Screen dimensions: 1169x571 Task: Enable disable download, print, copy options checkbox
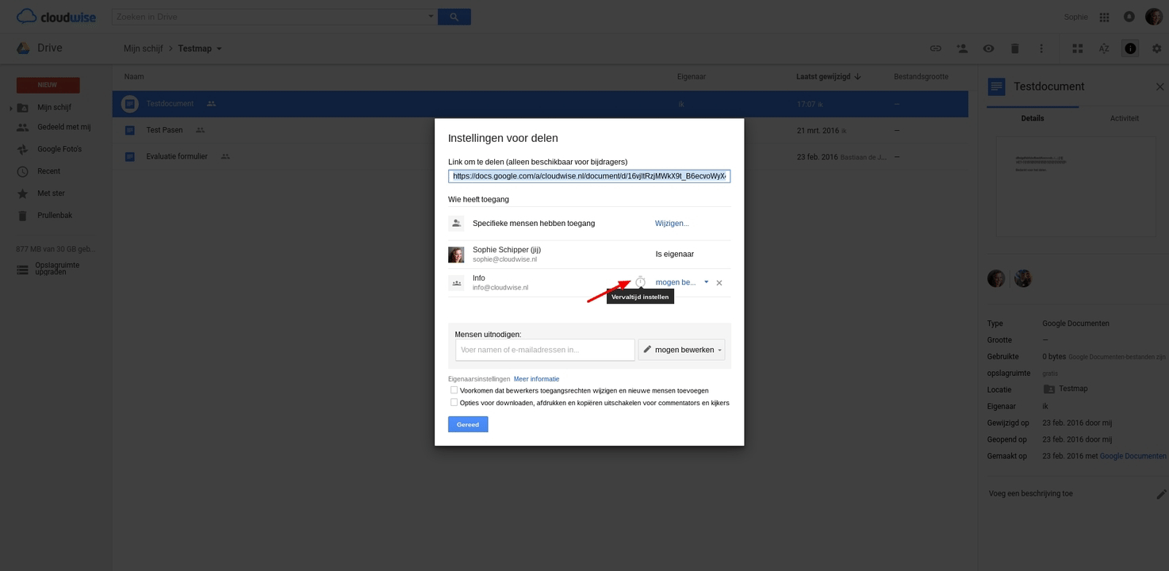454,402
